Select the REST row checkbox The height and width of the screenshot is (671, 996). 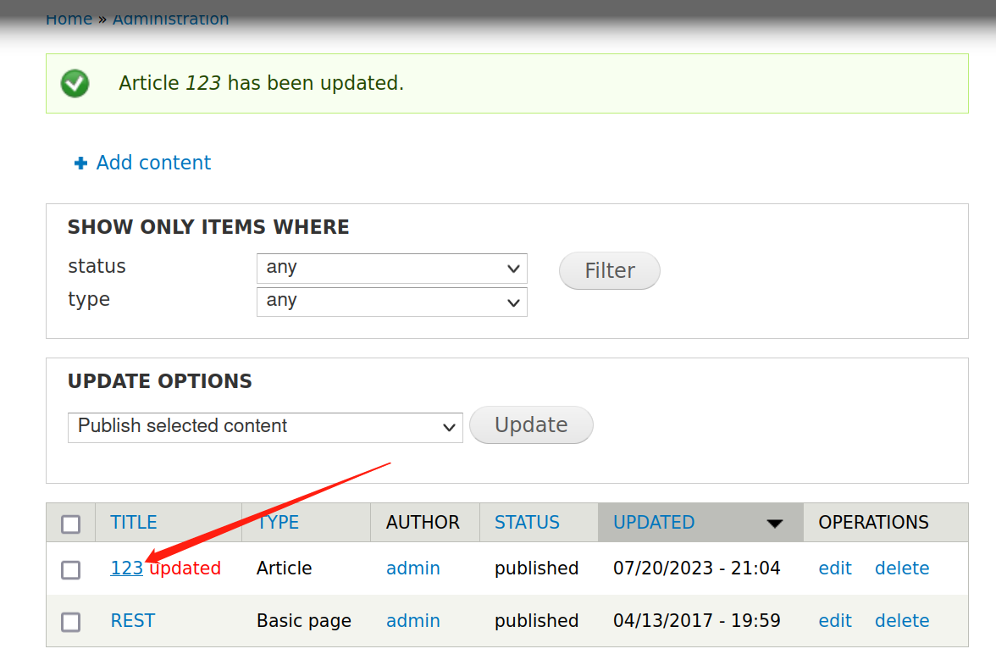(x=71, y=623)
